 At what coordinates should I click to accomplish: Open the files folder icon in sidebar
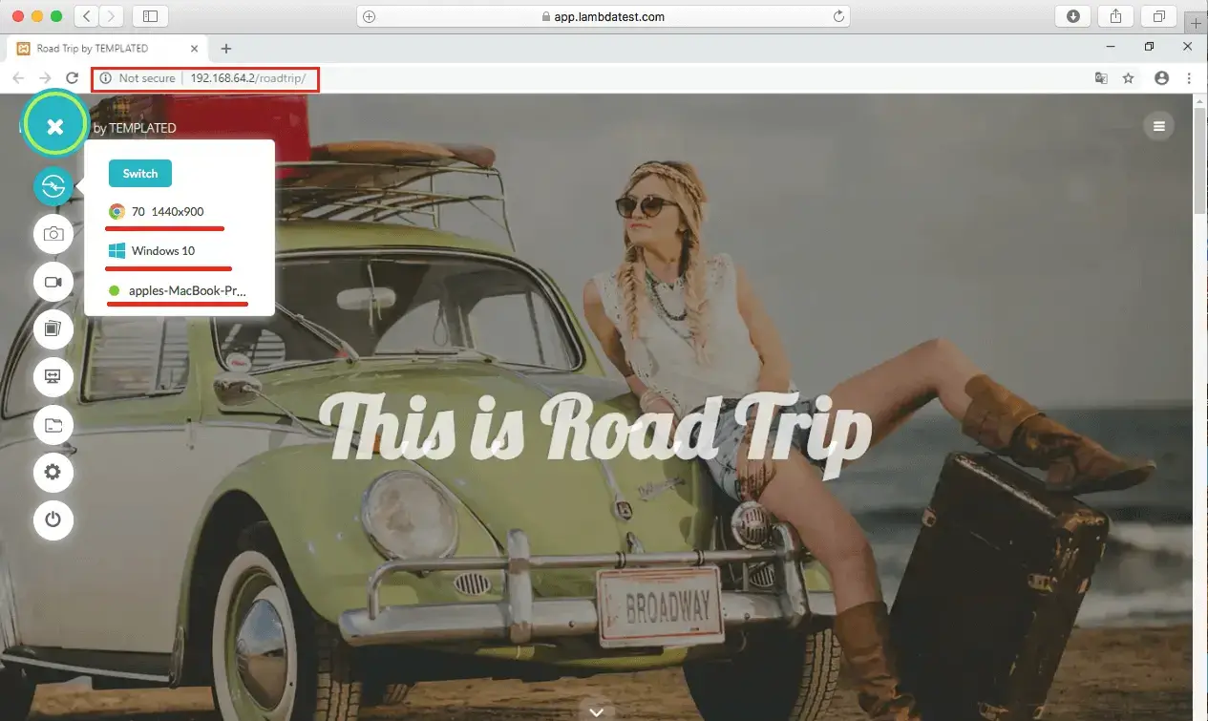click(x=53, y=425)
